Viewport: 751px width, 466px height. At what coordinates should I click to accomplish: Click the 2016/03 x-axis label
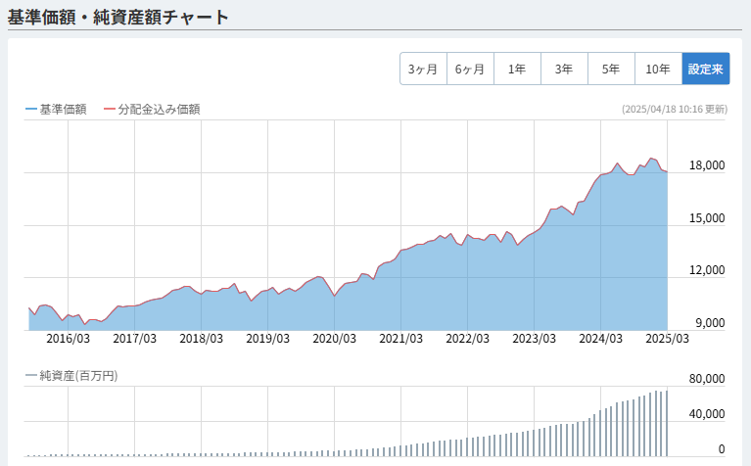(x=68, y=339)
